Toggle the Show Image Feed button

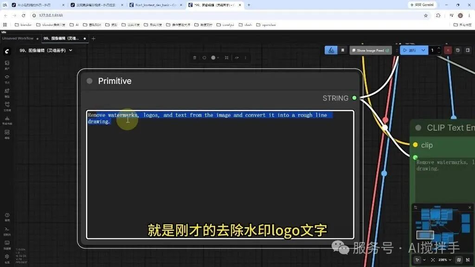coord(371,50)
